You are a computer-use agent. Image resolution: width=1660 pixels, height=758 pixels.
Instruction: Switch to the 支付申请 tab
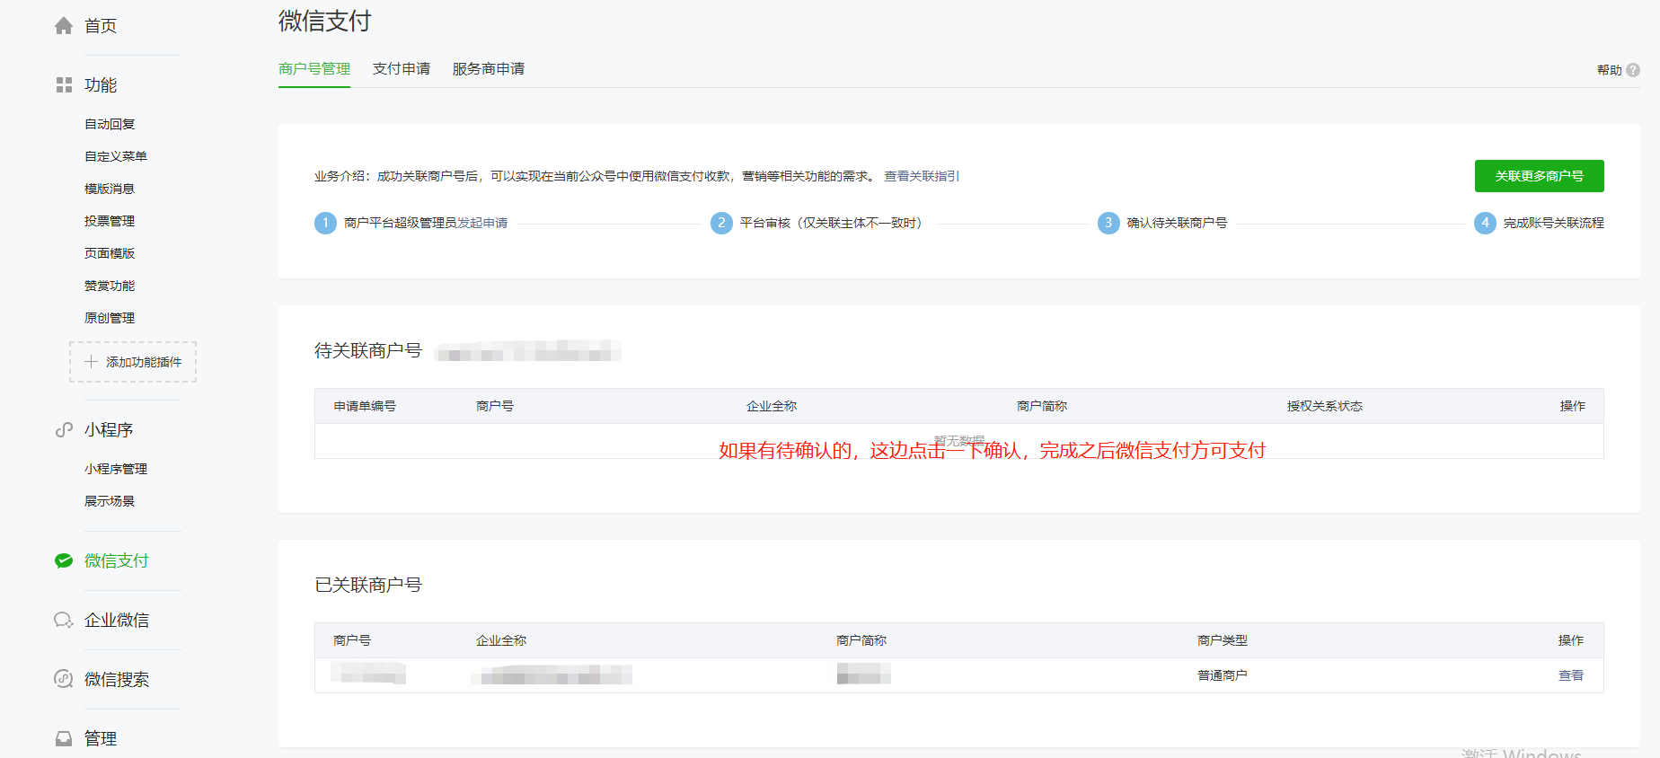(x=402, y=69)
